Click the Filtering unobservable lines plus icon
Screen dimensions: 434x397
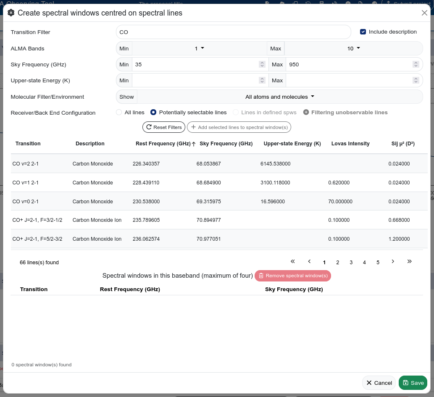coord(306,113)
